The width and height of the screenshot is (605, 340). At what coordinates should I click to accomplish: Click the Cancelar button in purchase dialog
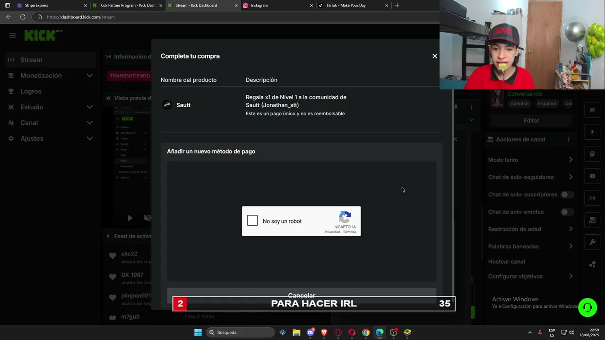302,295
